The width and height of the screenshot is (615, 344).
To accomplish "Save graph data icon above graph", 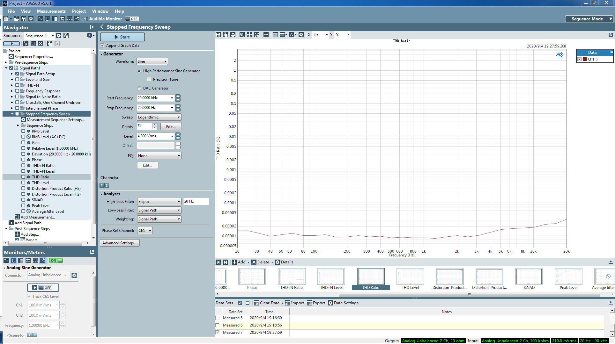I will tap(218, 35).
